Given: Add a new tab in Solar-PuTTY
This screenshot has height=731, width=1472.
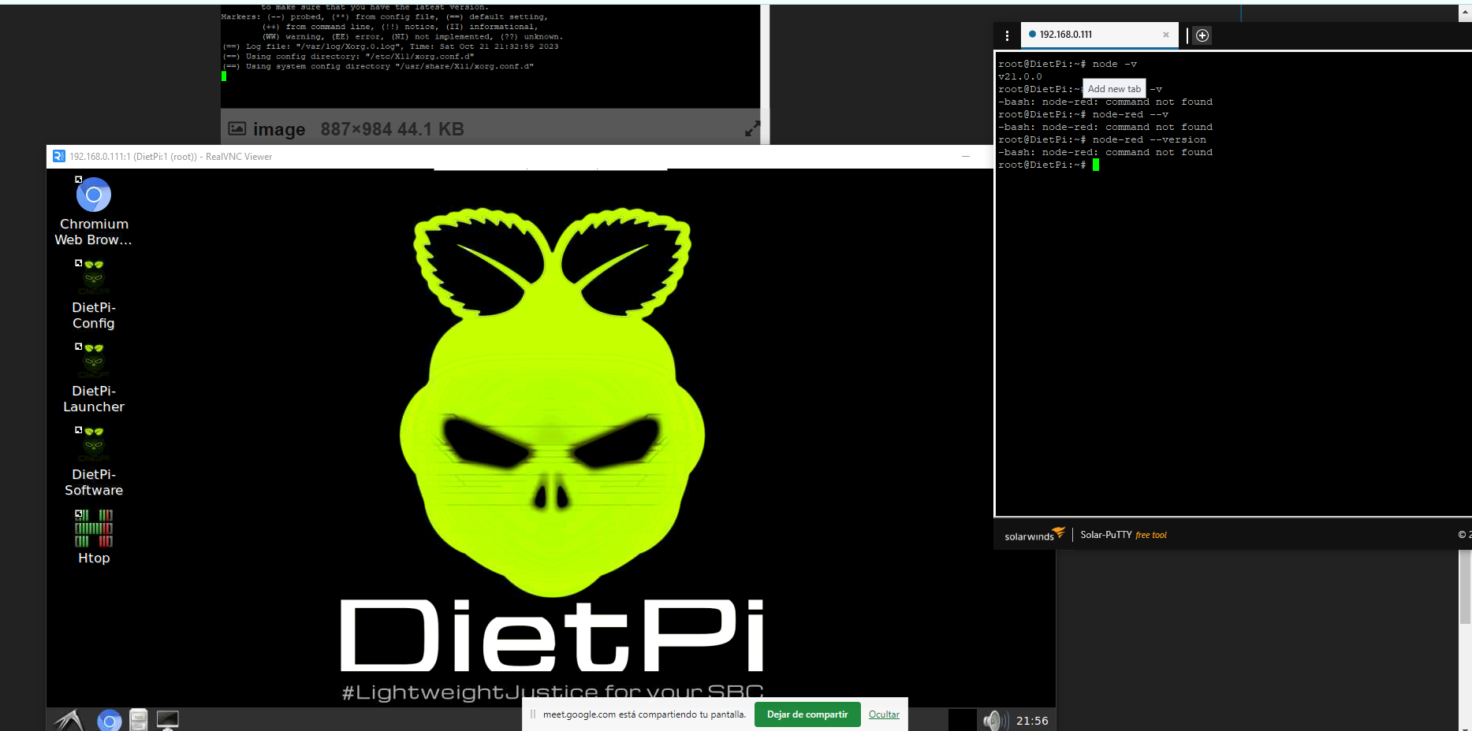Looking at the screenshot, I should point(1202,35).
